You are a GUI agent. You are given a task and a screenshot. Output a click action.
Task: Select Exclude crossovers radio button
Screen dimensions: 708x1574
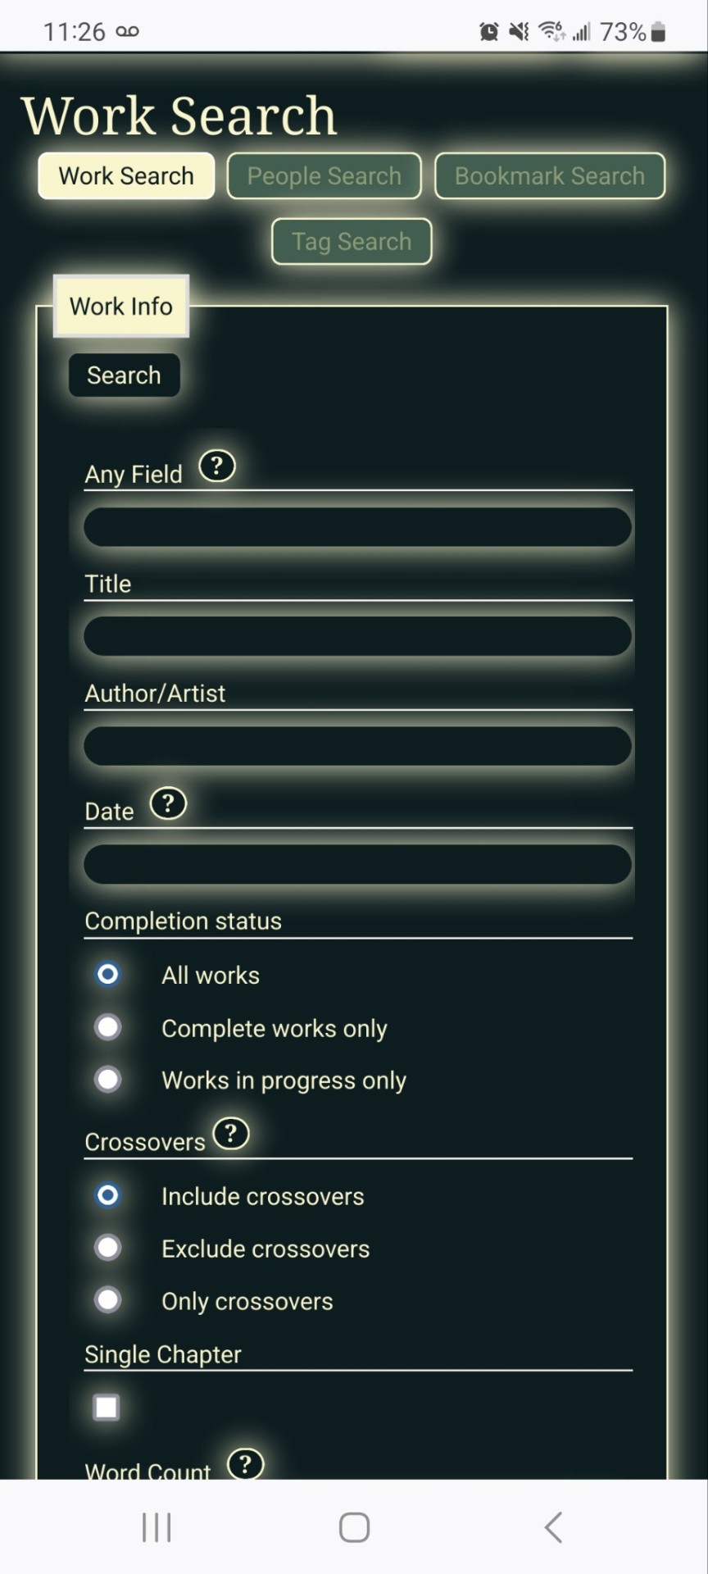click(x=108, y=1248)
